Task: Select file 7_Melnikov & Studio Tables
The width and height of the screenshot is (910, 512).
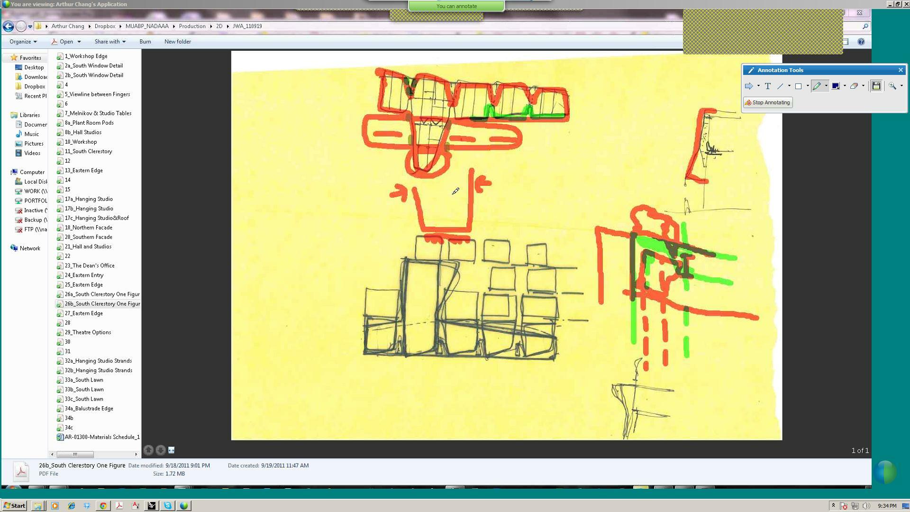Action: [x=94, y=113]
